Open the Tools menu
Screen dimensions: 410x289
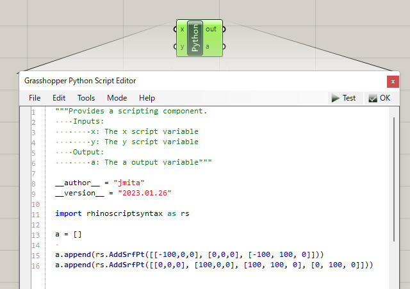pyautogui.click(x=86, y=98)
